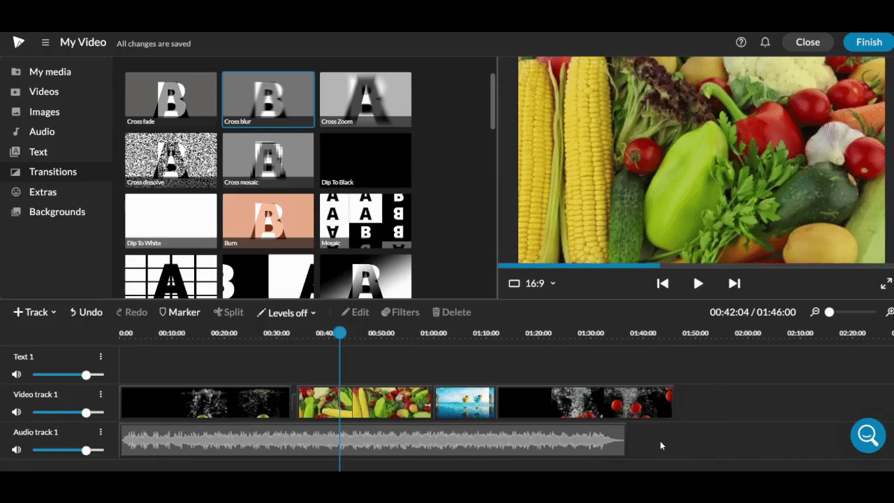The width and height of the screenshot is (894, 503).
Task: Click the preview progress bar
Action: coord(696,265)
